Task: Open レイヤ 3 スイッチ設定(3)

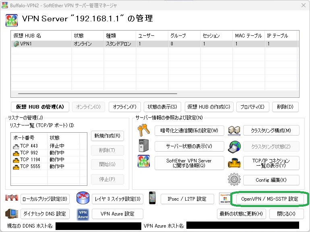Action: 118,199
